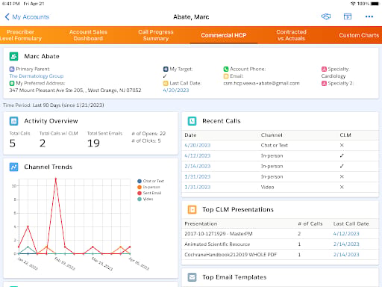Open the calendar schedule icon
The width and height of the screenshot is (382, 287).
click(x=348, y=16)
